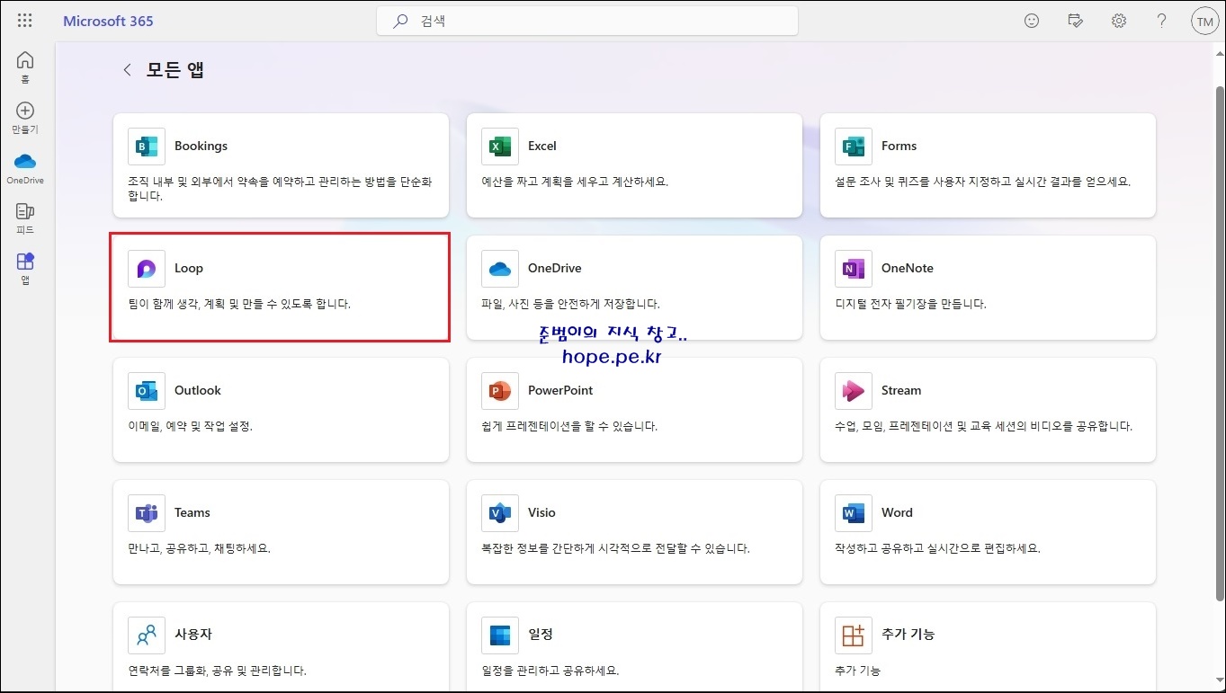
Task: Go to 홈 in the left sidebar
Action: [25, 67]
